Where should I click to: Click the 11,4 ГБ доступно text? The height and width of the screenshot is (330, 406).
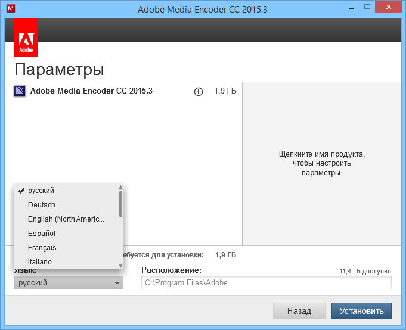pyautogui.click(x=365, y=271)
